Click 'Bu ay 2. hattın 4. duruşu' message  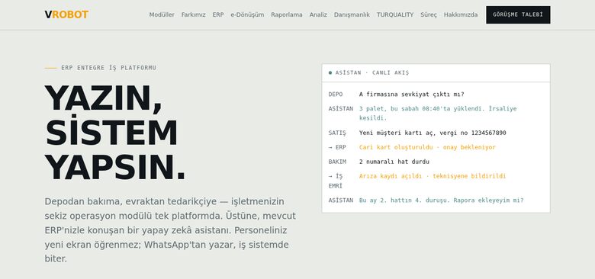442,200
